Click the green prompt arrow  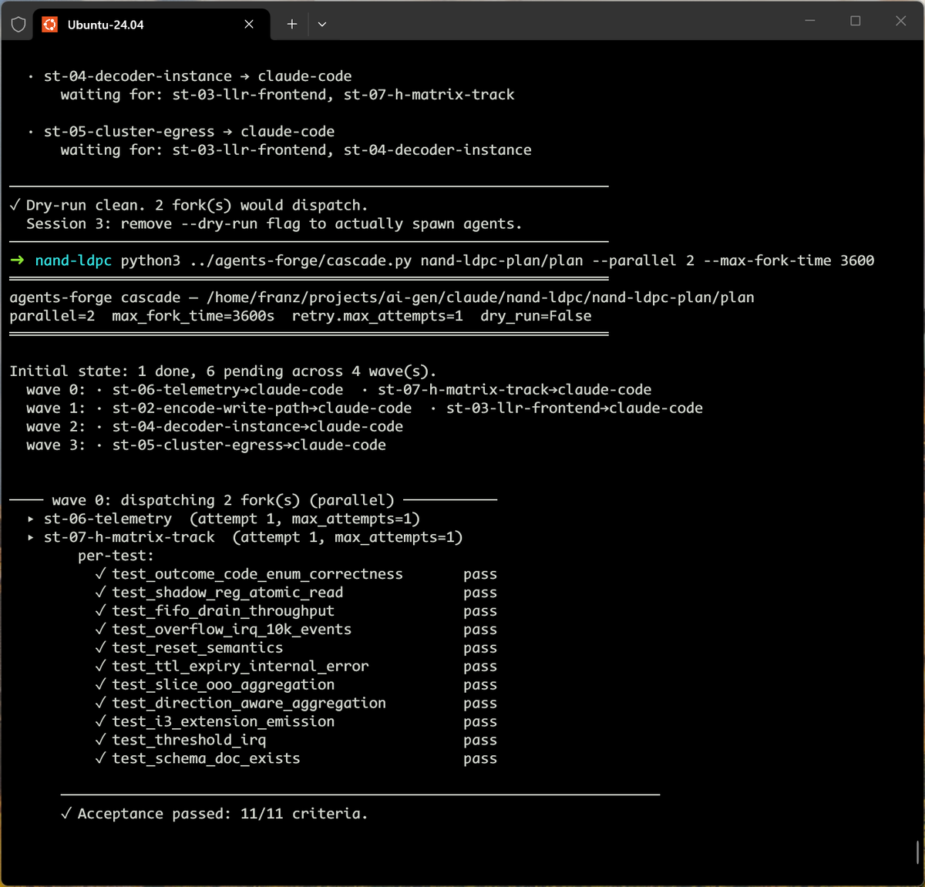point(17,260)
